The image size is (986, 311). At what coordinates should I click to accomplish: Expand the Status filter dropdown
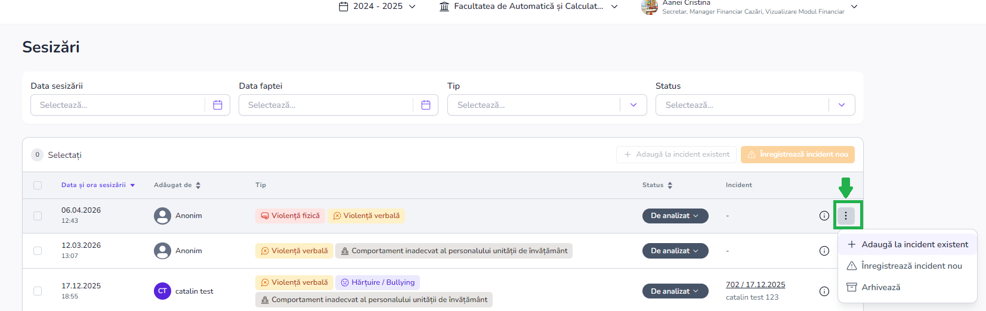[x=842, y=105]
